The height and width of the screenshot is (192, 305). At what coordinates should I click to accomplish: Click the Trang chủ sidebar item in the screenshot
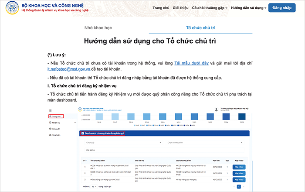point(56,117)
